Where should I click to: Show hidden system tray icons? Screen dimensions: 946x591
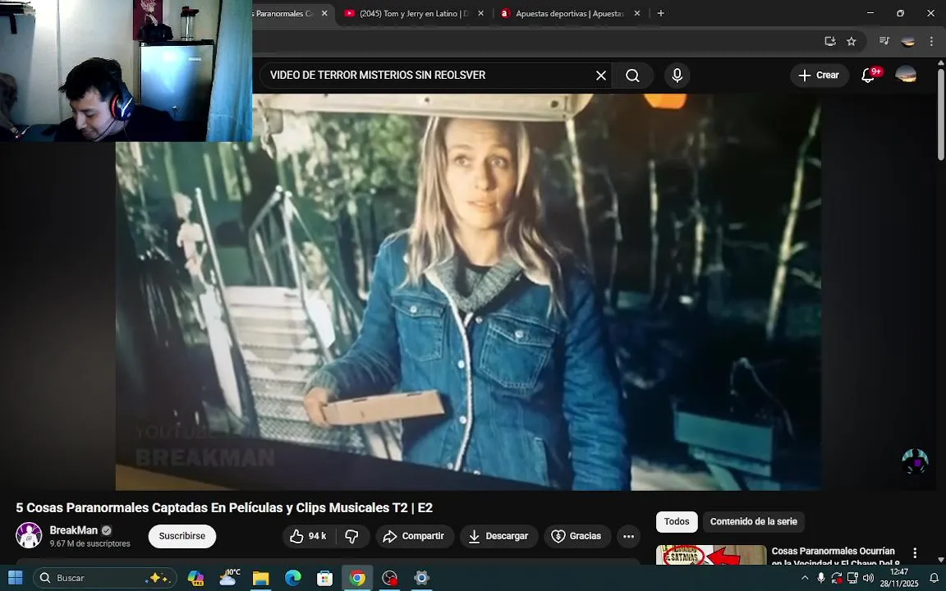click(805, 578)
